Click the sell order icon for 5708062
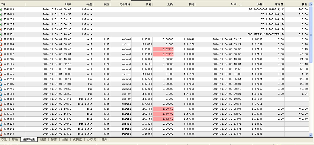314x145 pixels. tap(1, 109)
